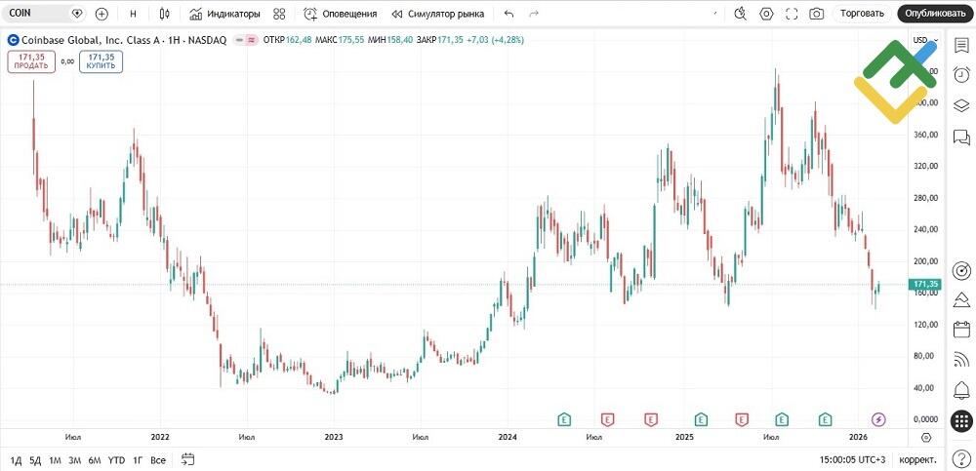Click the КУПИТЬ 171,35 buy button
This screenshot has height=471, width=976.
(x=101, y=61)
